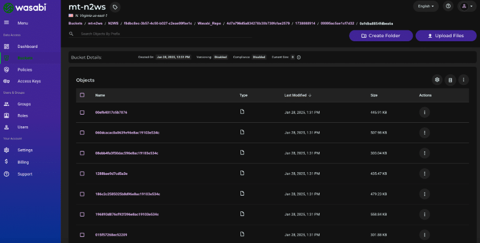
Task: Open the user account menu
Action: tap(467, 6)
